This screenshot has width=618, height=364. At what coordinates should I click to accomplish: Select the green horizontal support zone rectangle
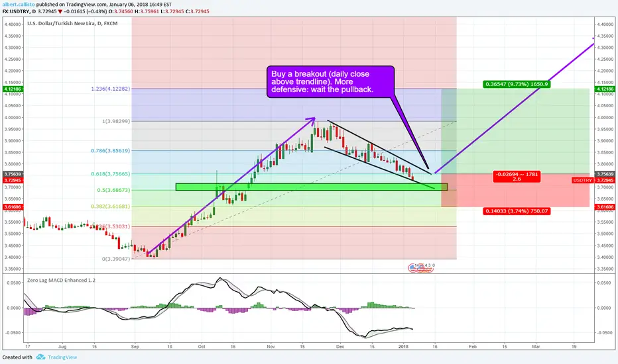pos(312,187)
